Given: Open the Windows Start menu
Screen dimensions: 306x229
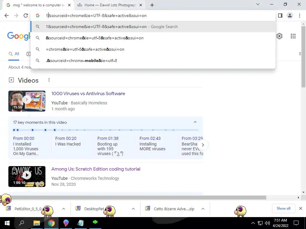Looking at the screenshot, I should 7,223.
